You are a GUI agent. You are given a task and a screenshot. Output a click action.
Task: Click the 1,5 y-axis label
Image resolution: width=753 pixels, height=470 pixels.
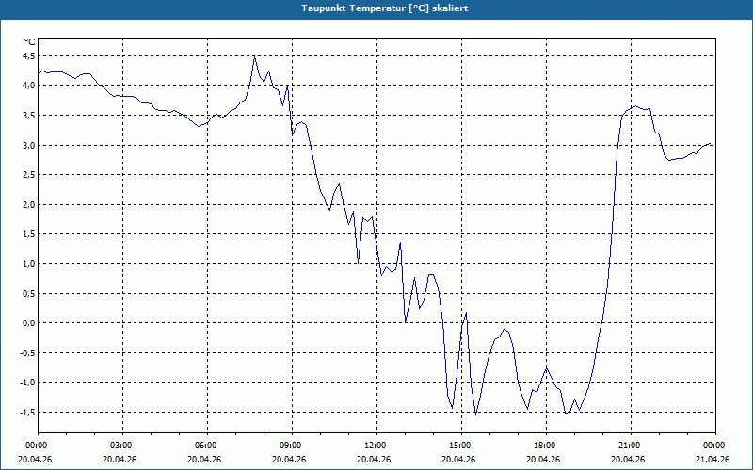click(x=28, y=234)
